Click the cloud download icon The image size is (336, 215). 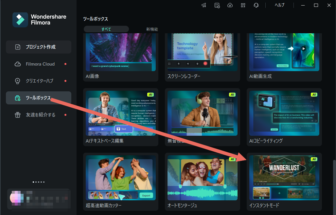coord(230,5)
